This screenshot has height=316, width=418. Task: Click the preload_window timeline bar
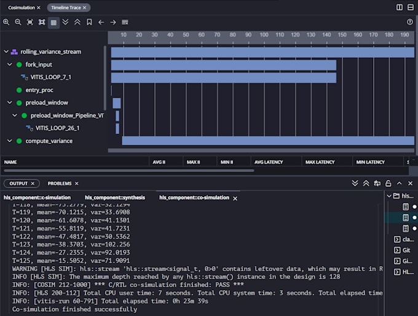[x=117, y=103]
